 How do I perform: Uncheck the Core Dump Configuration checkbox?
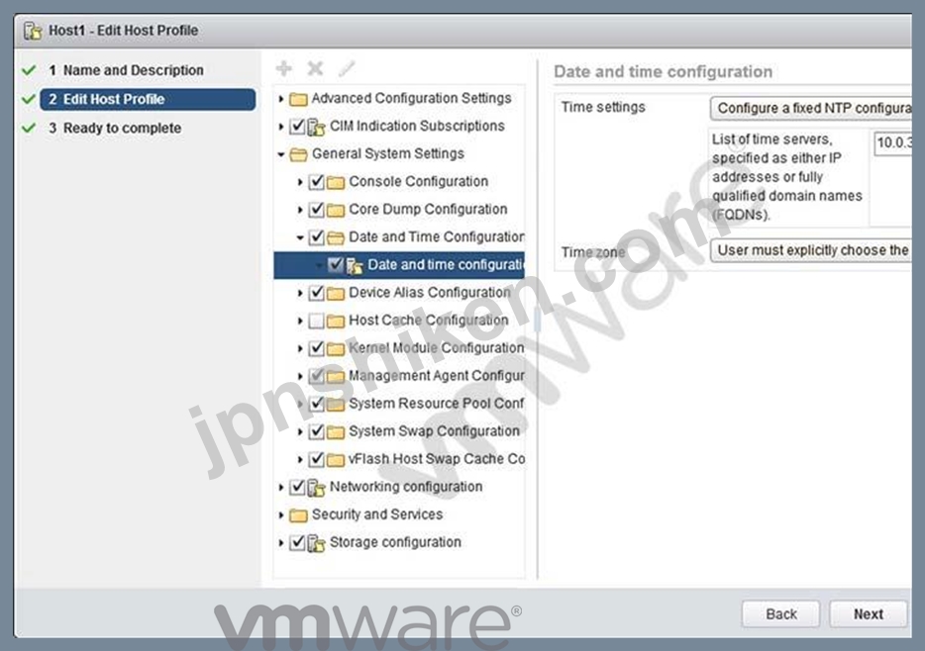317,209
